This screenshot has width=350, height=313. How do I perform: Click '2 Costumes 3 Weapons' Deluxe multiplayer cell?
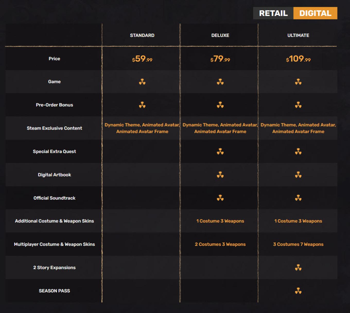(x=220, y=244)
